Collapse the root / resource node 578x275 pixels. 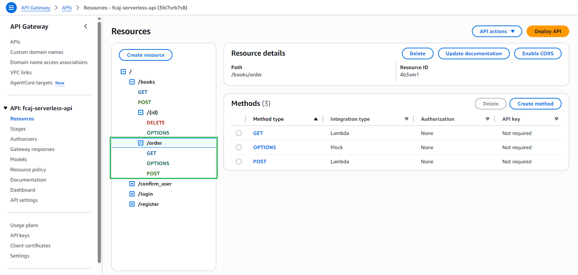point(123,72)
